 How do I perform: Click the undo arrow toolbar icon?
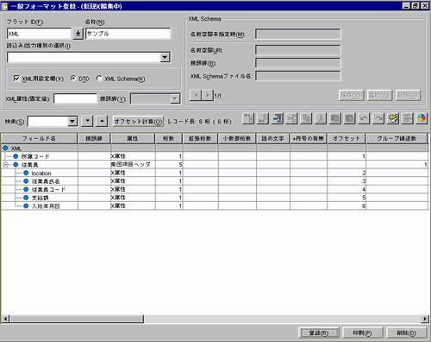(364, 118)
